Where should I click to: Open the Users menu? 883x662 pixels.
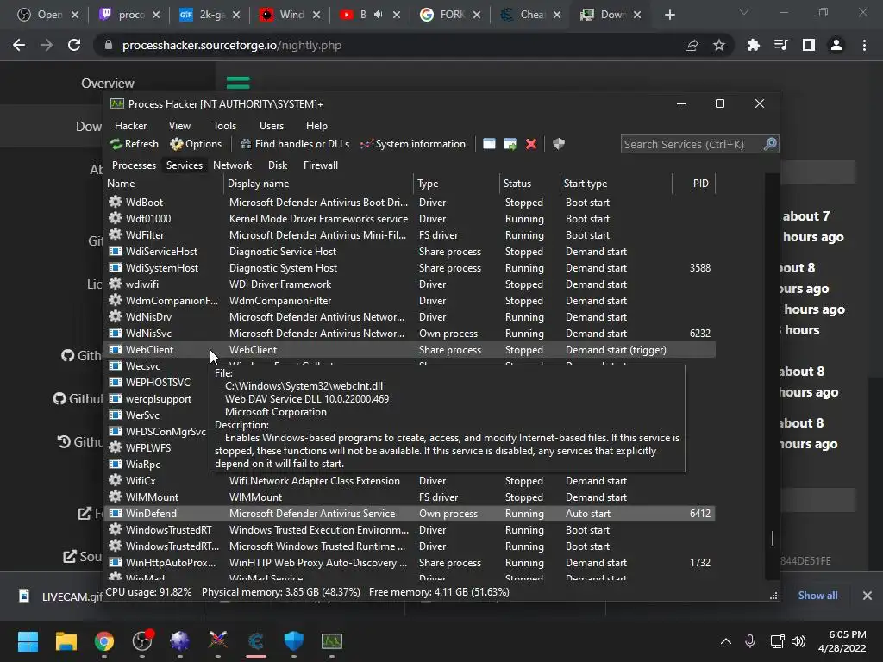[272, 126]
